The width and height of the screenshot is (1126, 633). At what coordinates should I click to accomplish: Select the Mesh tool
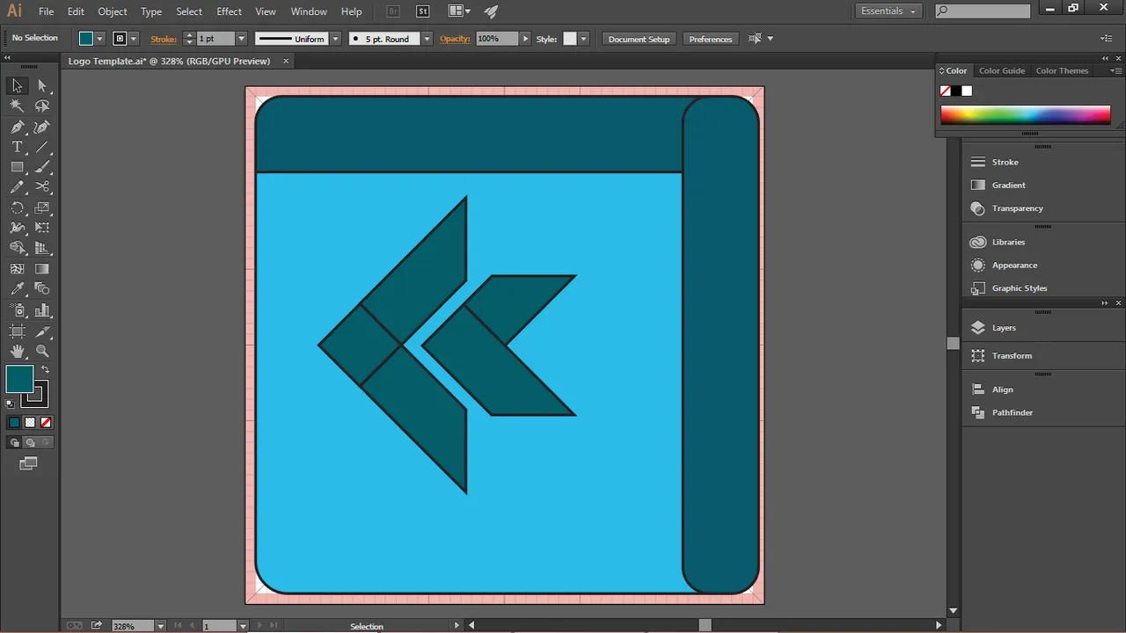click(17, 269)
